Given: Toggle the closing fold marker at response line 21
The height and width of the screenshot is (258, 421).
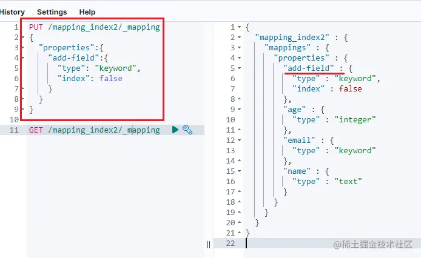Looking at the screenshot, I should [x=239, y=233].
